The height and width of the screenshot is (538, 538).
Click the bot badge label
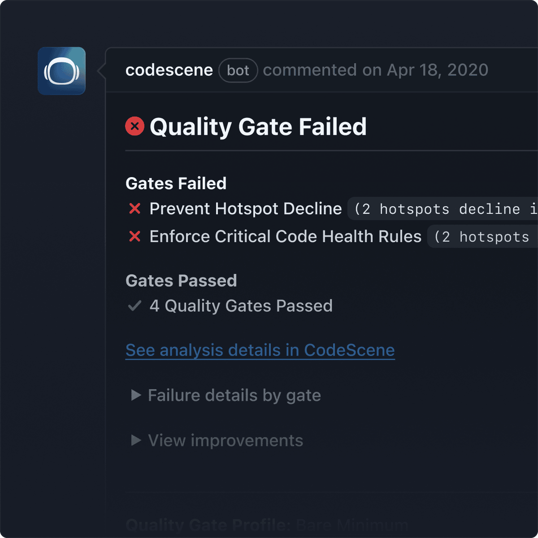tap(238, 71)
